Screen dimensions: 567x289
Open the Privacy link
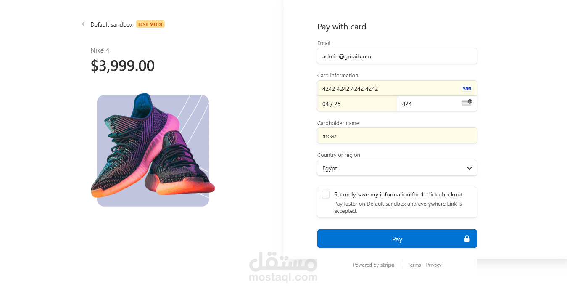pyautogui.click(x=433, y=265)
